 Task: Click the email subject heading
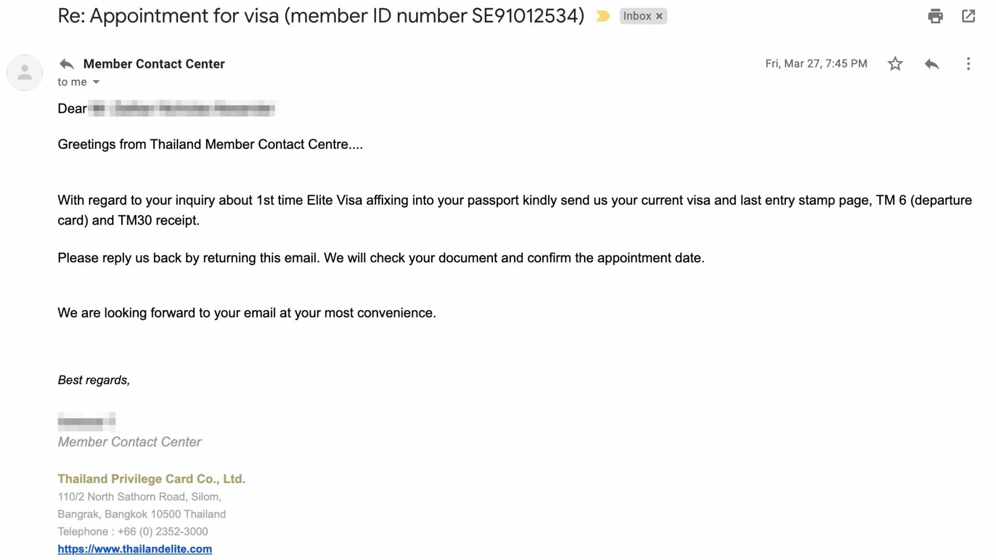[x=321, y=16]
